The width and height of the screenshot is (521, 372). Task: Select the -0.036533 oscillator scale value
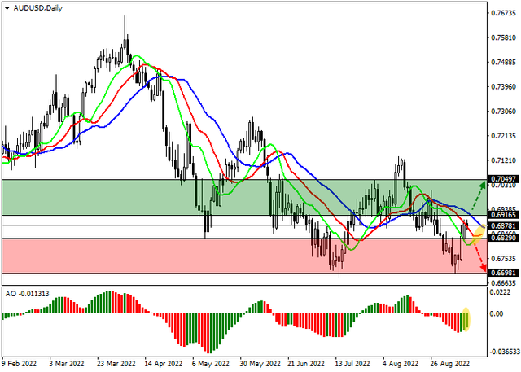(x=503, y=352)
